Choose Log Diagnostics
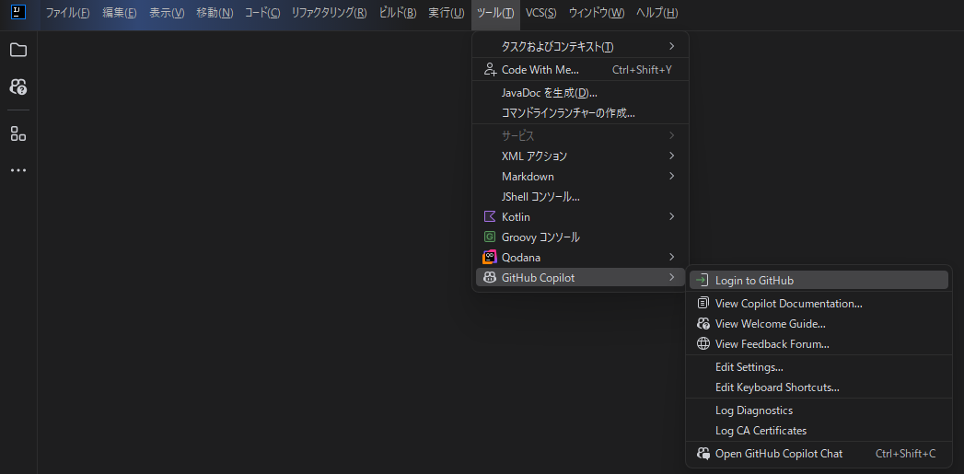Image resolution: width=964 pixels, height=474 pixels. click(x=819, y=410)
